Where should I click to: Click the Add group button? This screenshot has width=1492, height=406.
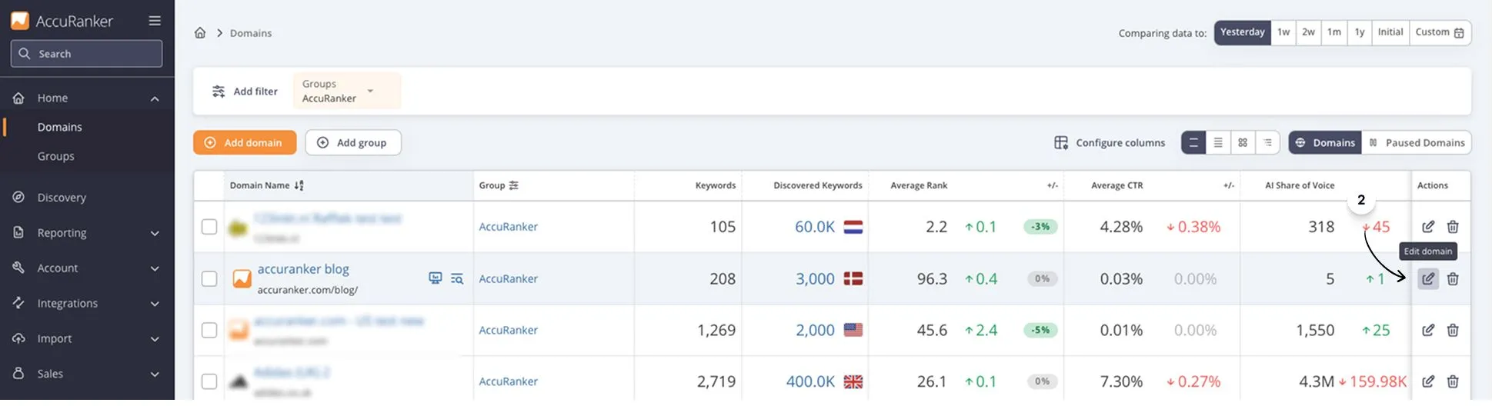pyautogui.click(x=352, y=143)
